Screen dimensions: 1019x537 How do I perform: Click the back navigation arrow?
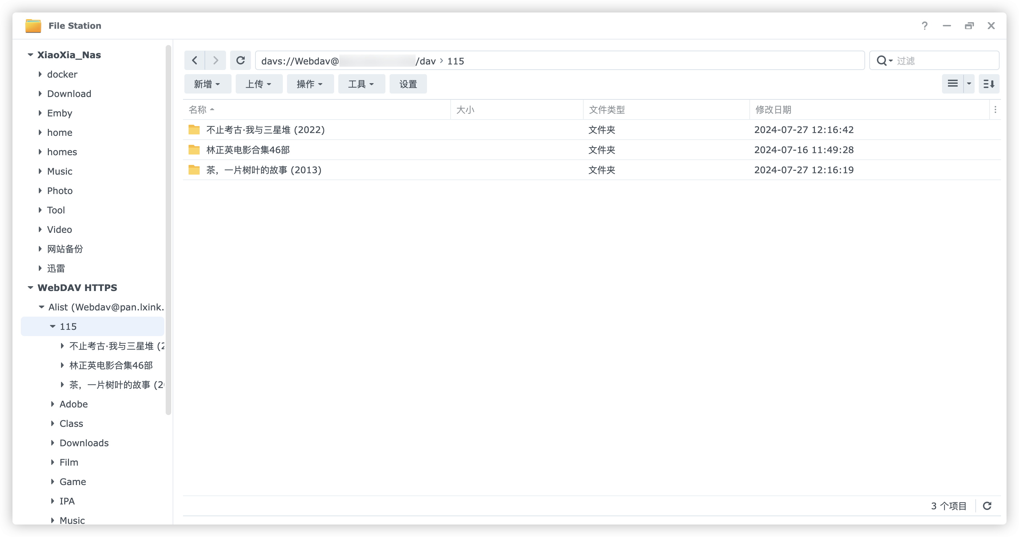pos(195,61)
